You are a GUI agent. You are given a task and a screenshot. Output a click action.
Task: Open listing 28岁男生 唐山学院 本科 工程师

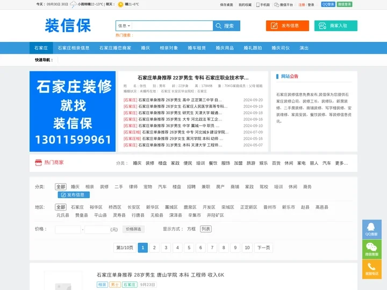[x=160, y=275]
